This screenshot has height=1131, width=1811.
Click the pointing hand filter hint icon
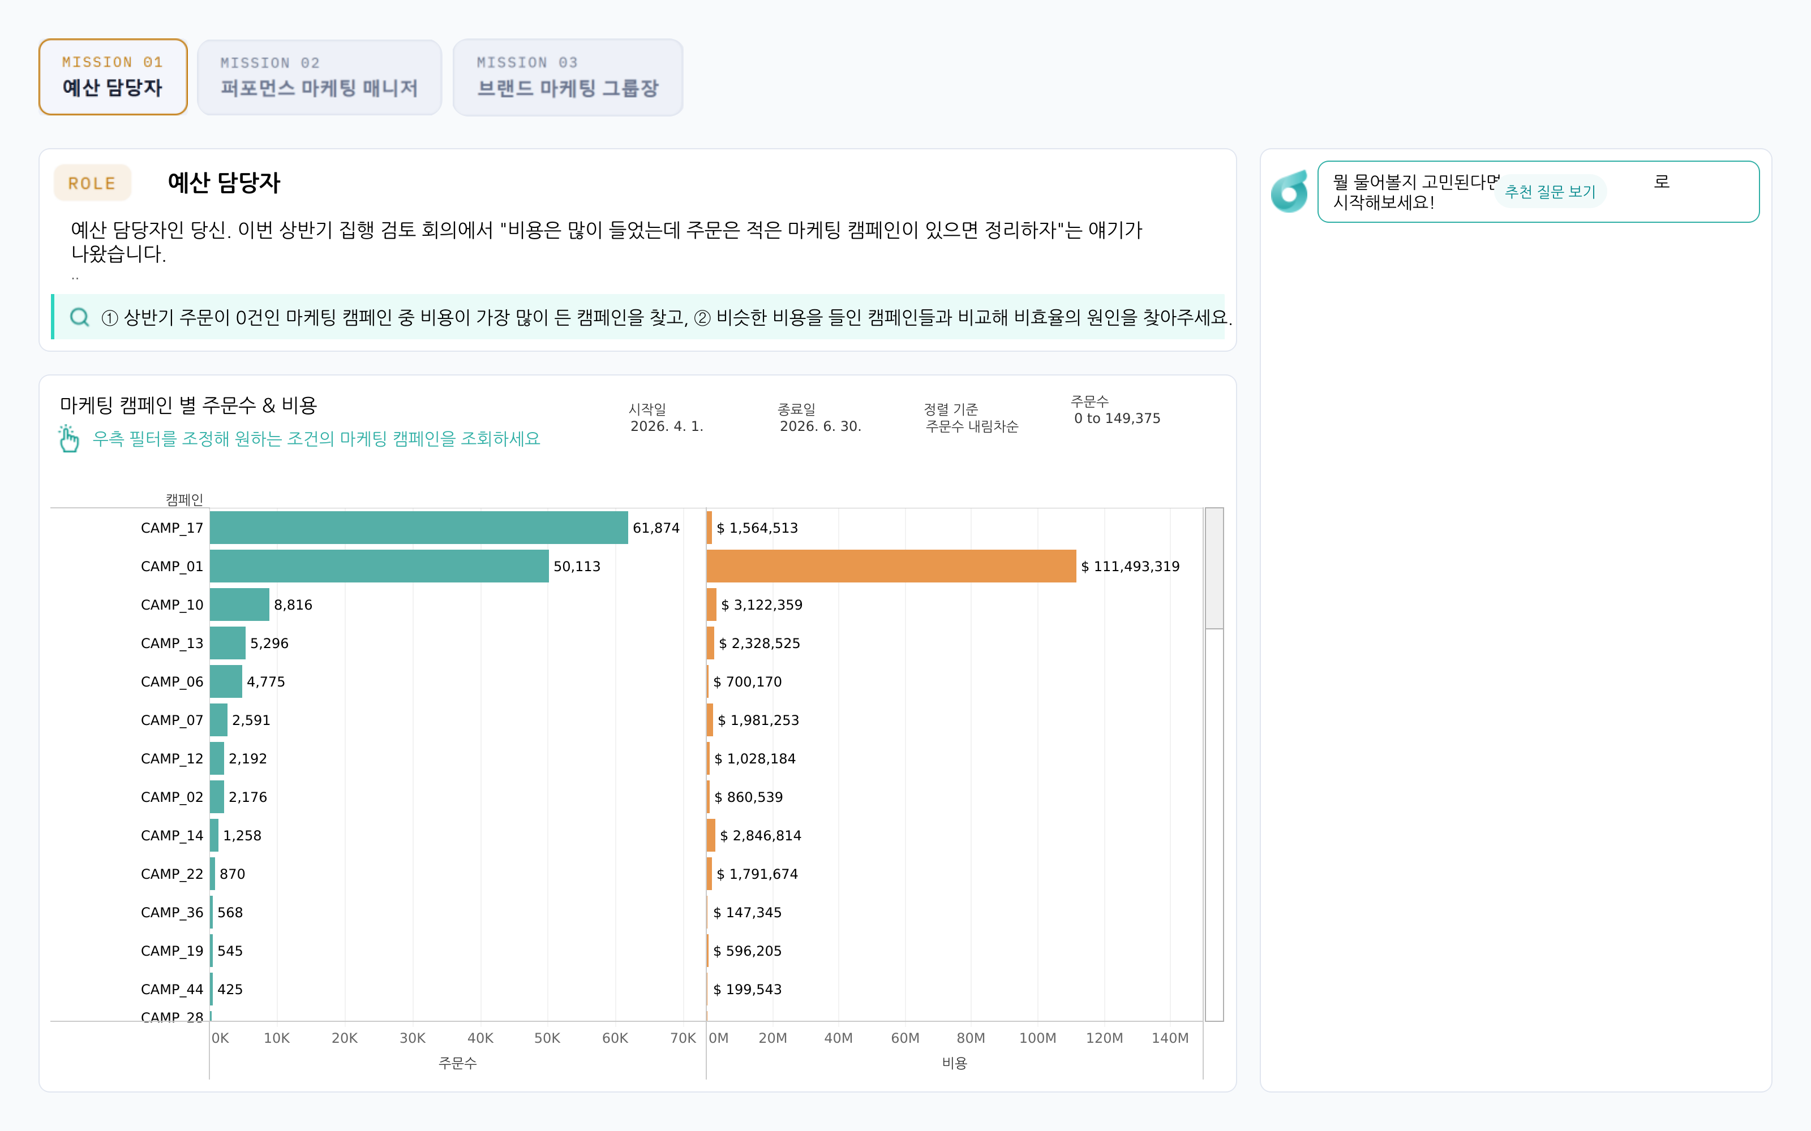coord(69,438)
